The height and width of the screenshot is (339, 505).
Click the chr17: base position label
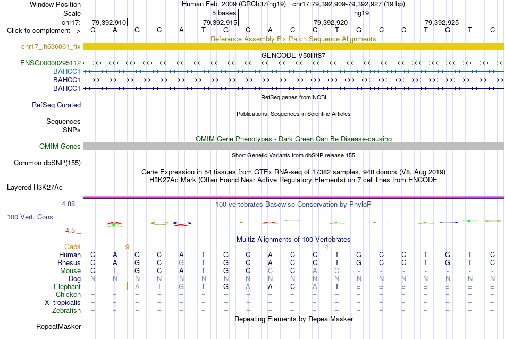coord(71,22)
